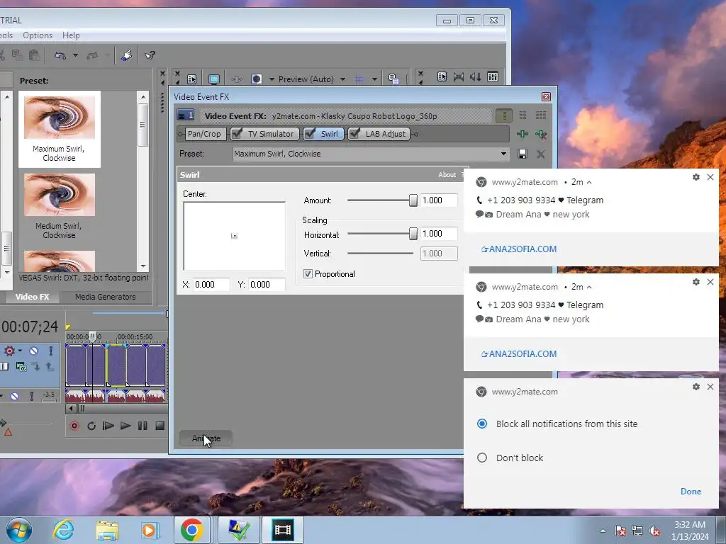726x544 pixels.
Task: Click the What's This help cursor icon
Action: pyautogui.click(x=150, y=55)
